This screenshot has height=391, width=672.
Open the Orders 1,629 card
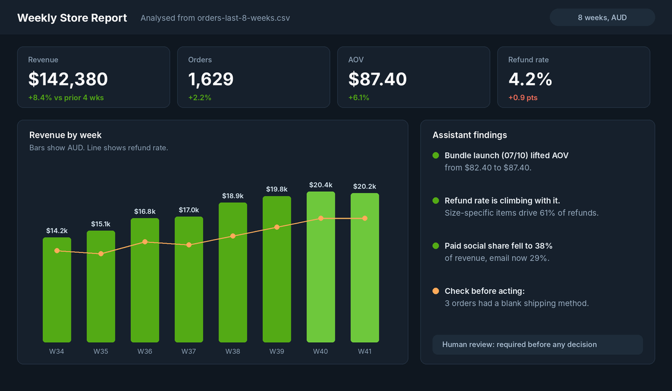tap(254, 77)
